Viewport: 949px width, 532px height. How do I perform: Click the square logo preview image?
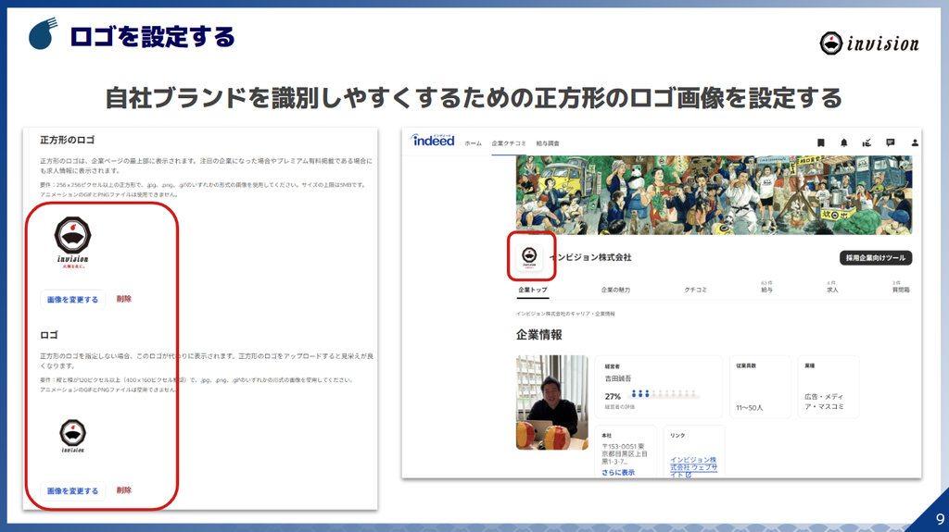(x=72, y=242)
